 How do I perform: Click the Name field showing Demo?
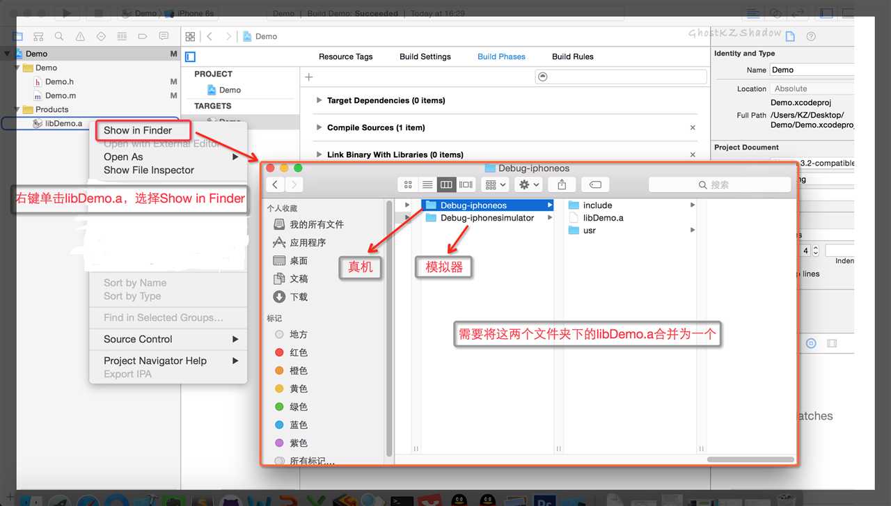coord(812,70)
